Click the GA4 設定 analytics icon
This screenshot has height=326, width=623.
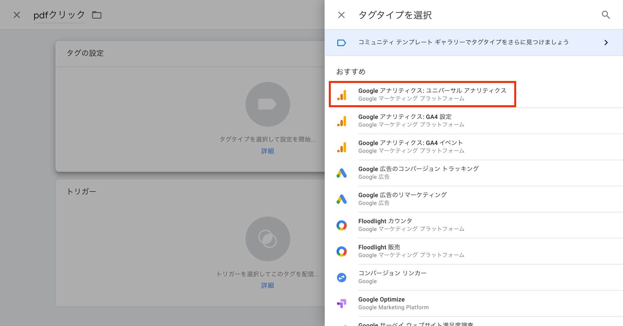(x=342, y=121)
